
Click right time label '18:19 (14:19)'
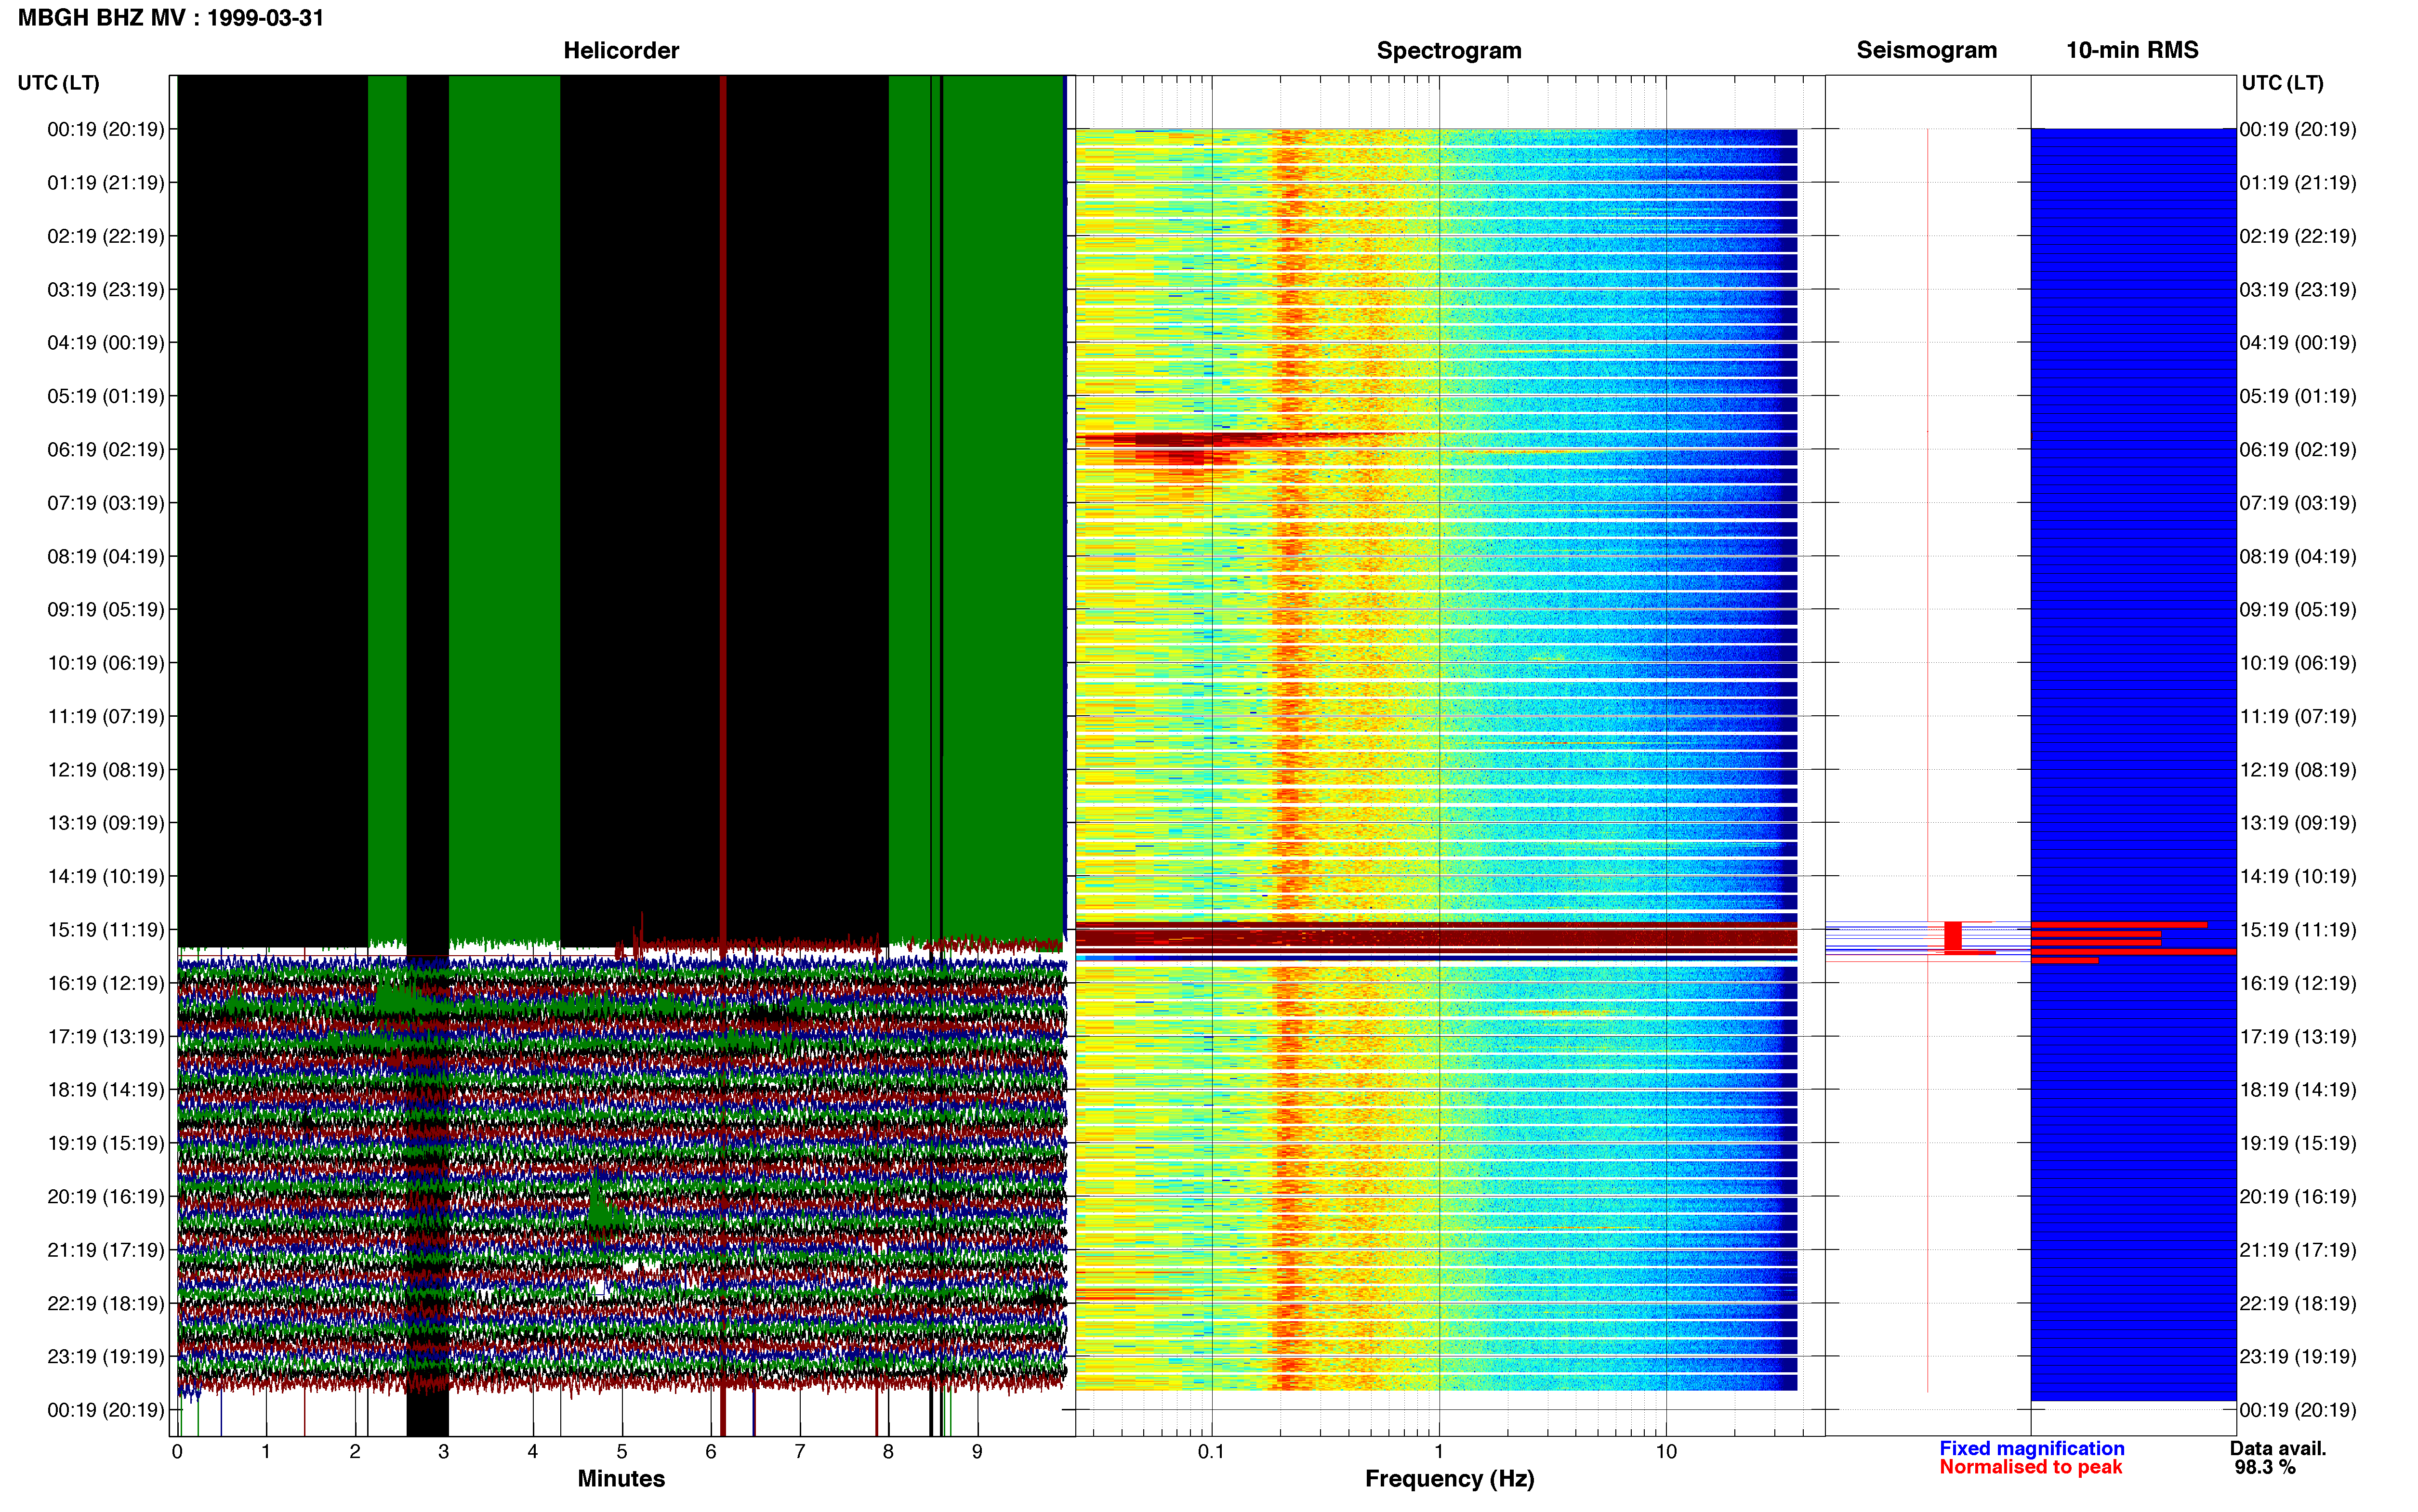tap(2298, 1089)
